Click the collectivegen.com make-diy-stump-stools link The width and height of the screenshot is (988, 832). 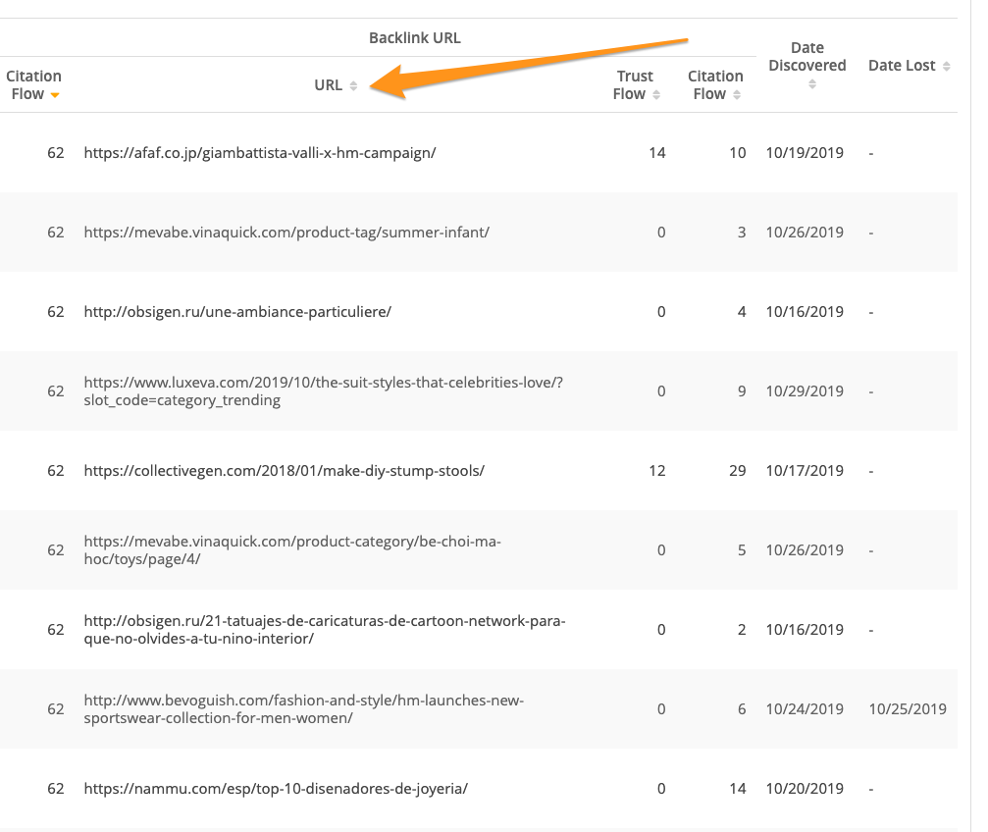coord(284,471)
